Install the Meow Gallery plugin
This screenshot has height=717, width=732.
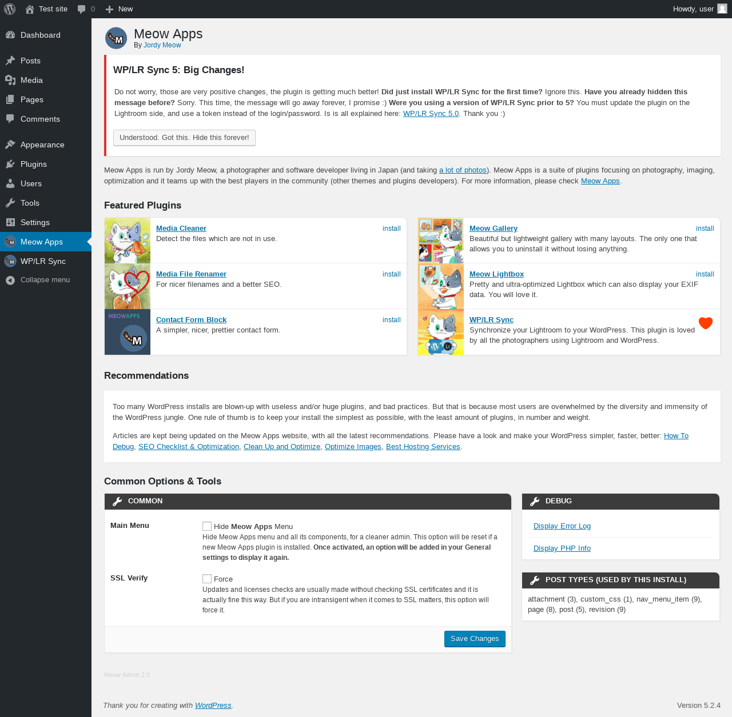(705, 229)
